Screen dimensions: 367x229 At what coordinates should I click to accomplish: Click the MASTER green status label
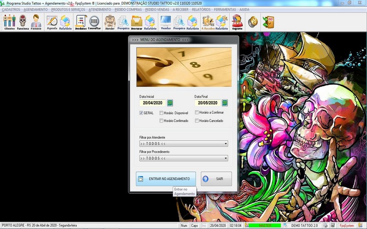coord(265,225)
